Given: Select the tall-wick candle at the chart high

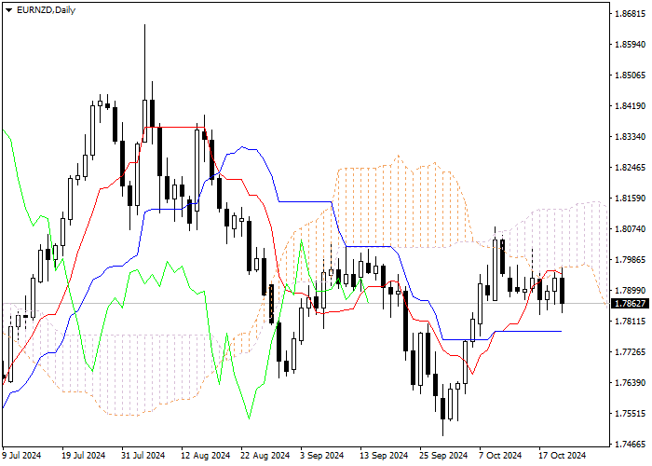Looking at the screenshot, I should [x=144, y=120].
